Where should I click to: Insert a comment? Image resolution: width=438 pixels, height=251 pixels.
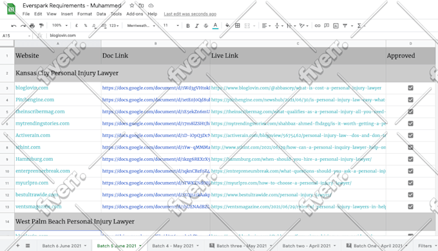327,25
